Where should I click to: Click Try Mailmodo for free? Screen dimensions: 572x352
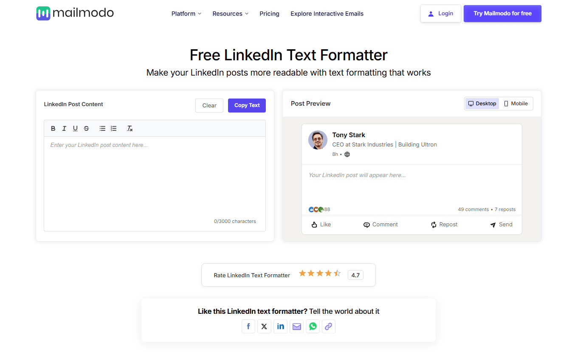click(502, 14)
